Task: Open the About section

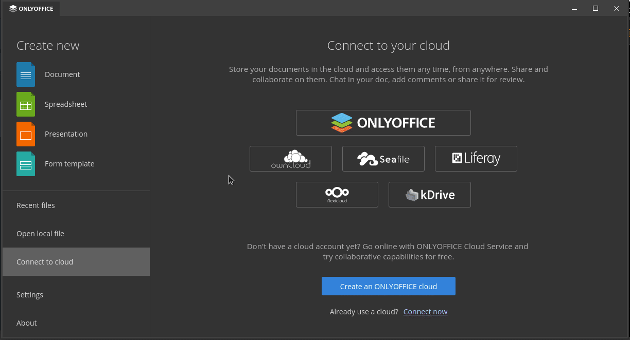Action: (26, 323)
